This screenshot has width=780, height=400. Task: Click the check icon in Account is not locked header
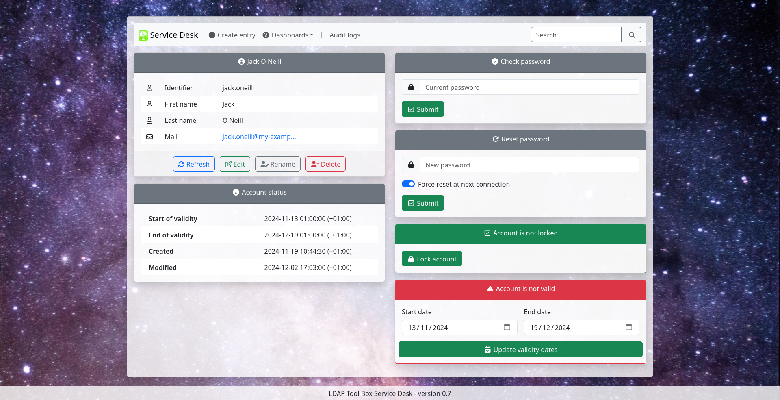coord(487,233)
